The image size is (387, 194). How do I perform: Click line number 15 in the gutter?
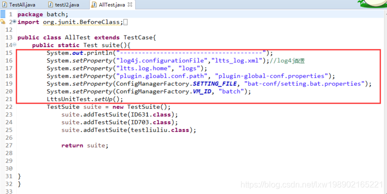(x=9, y=53)
